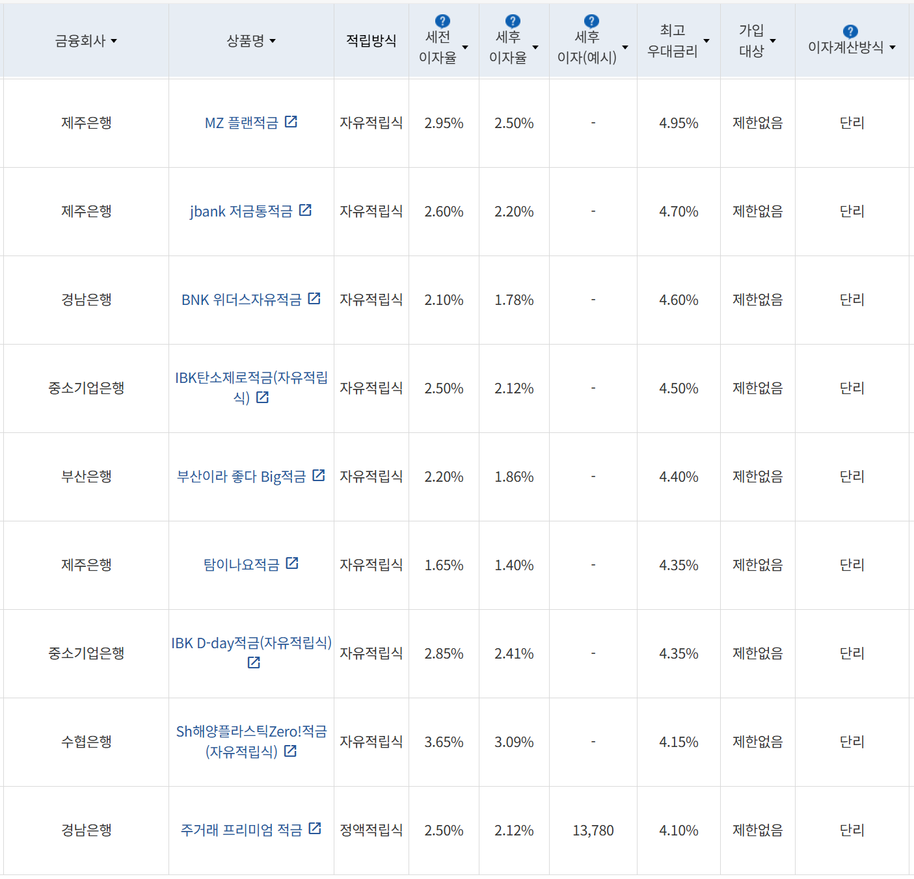Click the 세후 이자(예시) column header
The width and height of the screenshot is (914, 879).
click(x=585, y=46)
